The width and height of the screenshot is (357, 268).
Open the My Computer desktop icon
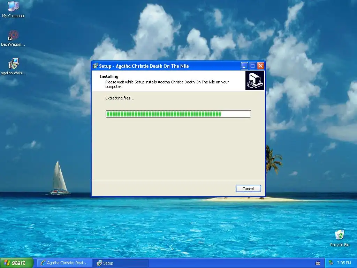pos(13,9)
